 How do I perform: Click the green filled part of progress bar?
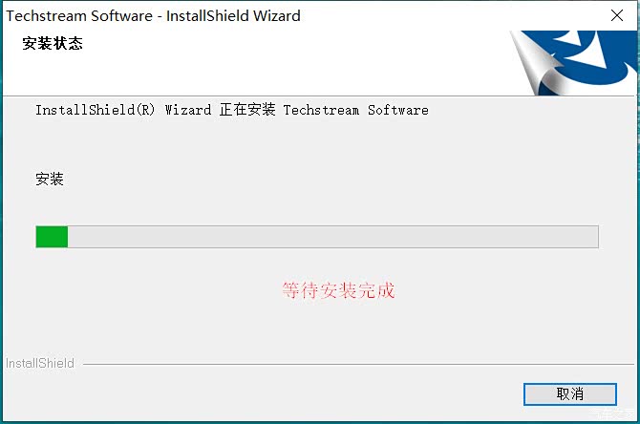[52, 237]
